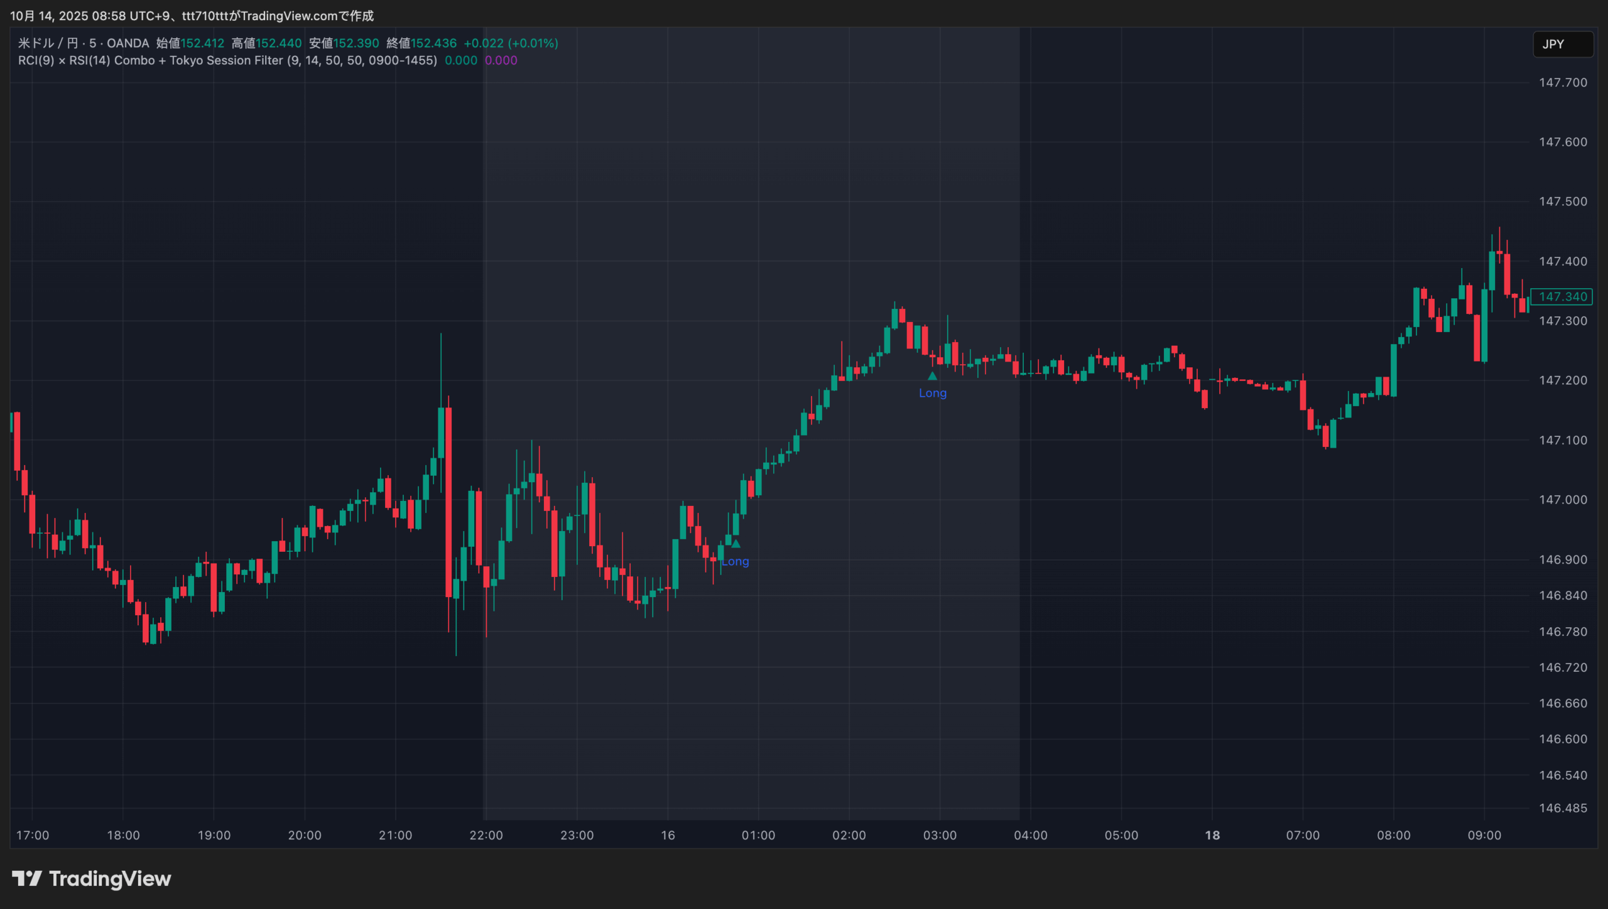Screen dimensions: 1608x909
Task: Click the 09:00 label on time axis
Action: [1484, 835]
